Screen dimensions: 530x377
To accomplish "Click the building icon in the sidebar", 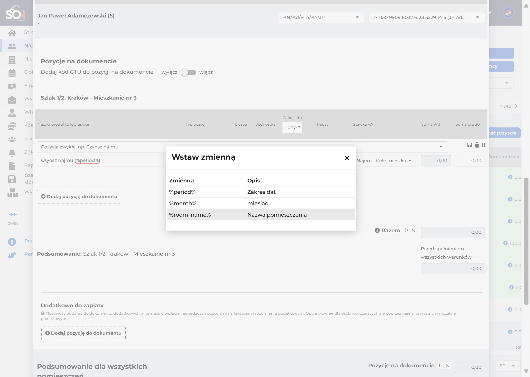I will (x=12, y=60).
